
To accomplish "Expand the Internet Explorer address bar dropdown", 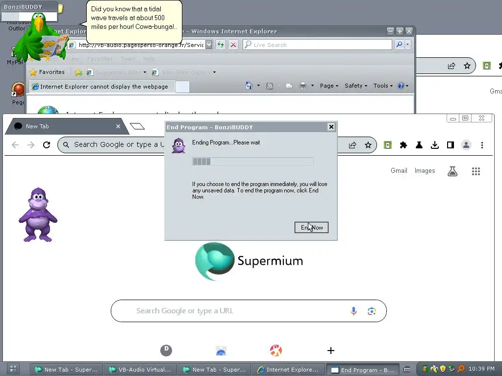I will [209, 45].
